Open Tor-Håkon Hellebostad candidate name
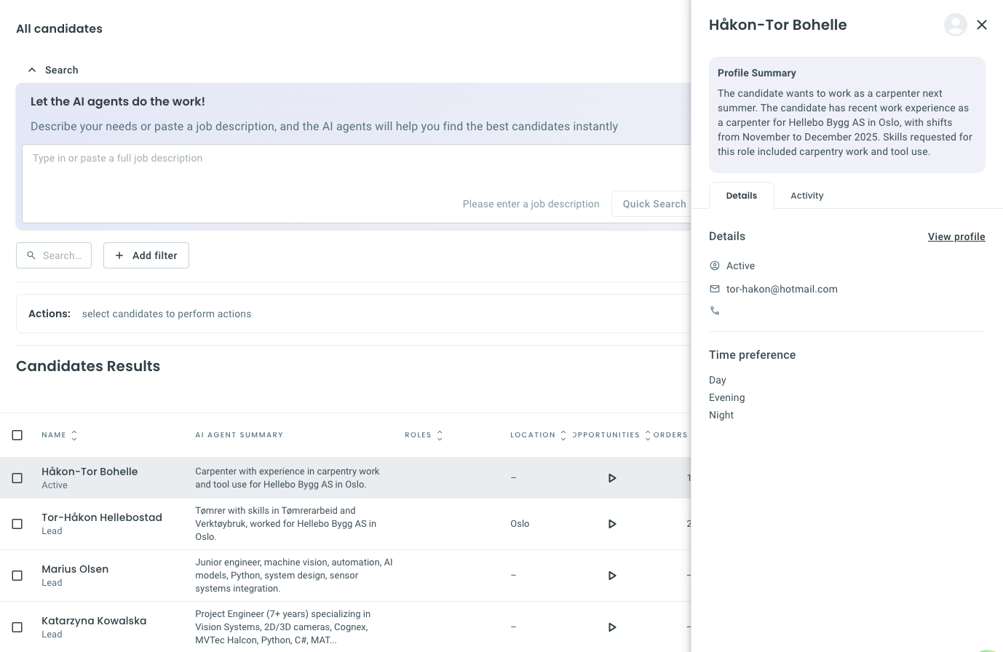 coord(102,517)
